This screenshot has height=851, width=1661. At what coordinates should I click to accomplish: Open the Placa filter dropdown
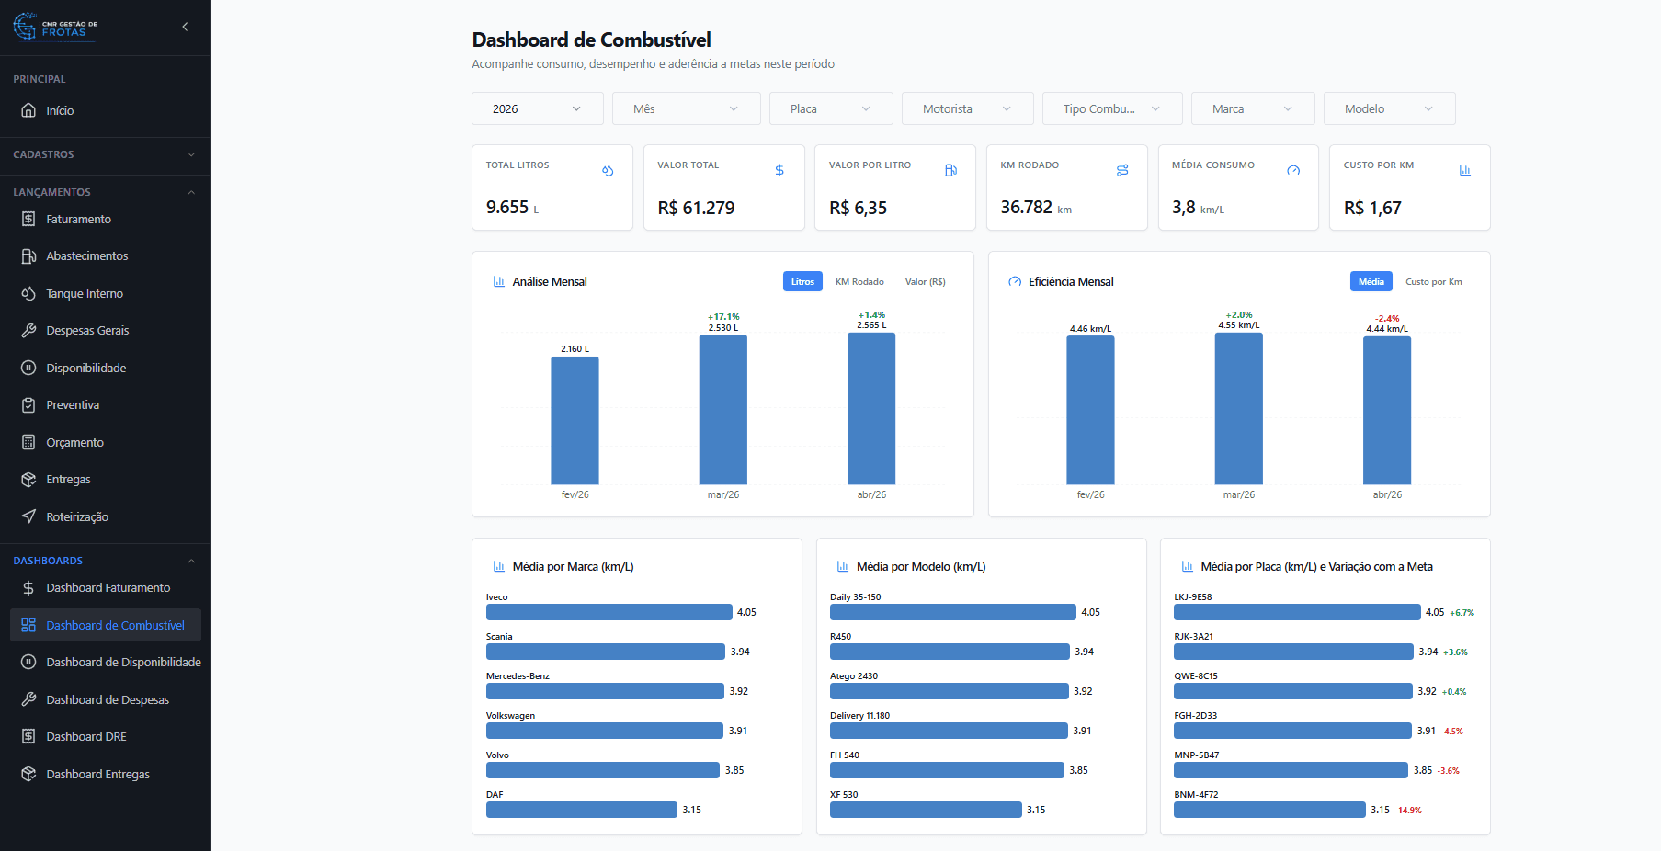click(x=831, y=108)
